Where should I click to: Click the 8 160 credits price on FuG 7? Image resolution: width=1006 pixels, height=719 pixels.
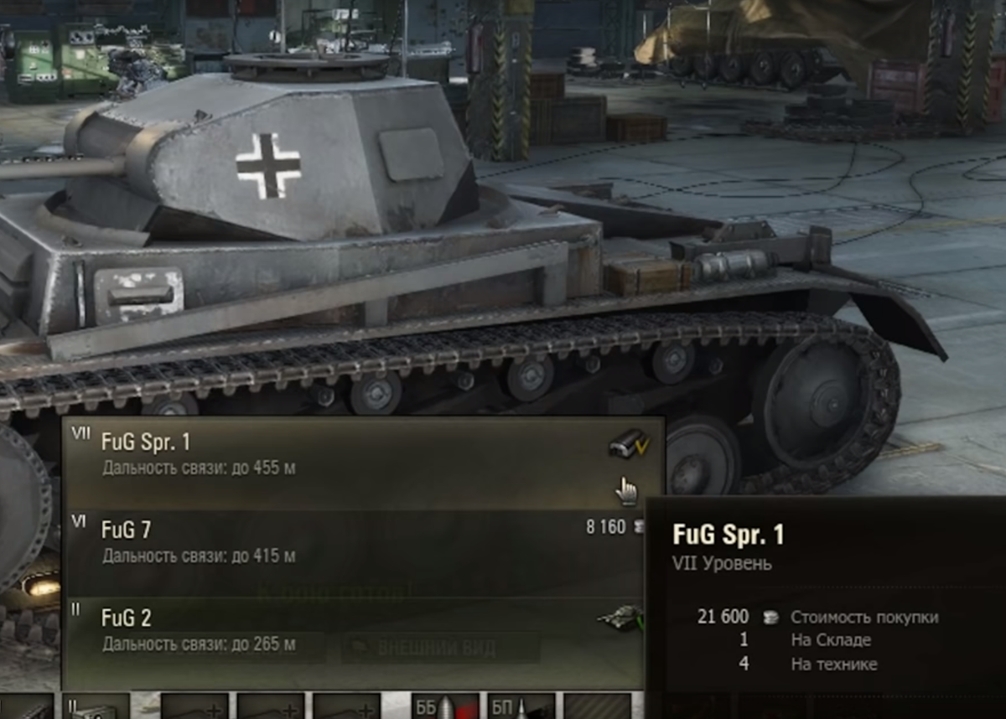[x=605, y=527]
